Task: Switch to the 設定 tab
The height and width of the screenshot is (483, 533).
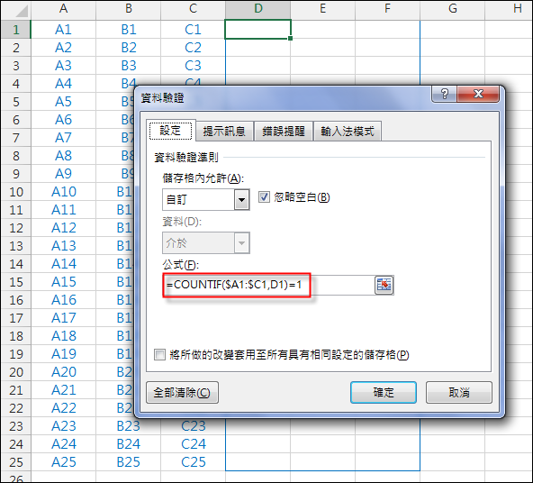Action: pyautogui.click(x=171, y=131)
